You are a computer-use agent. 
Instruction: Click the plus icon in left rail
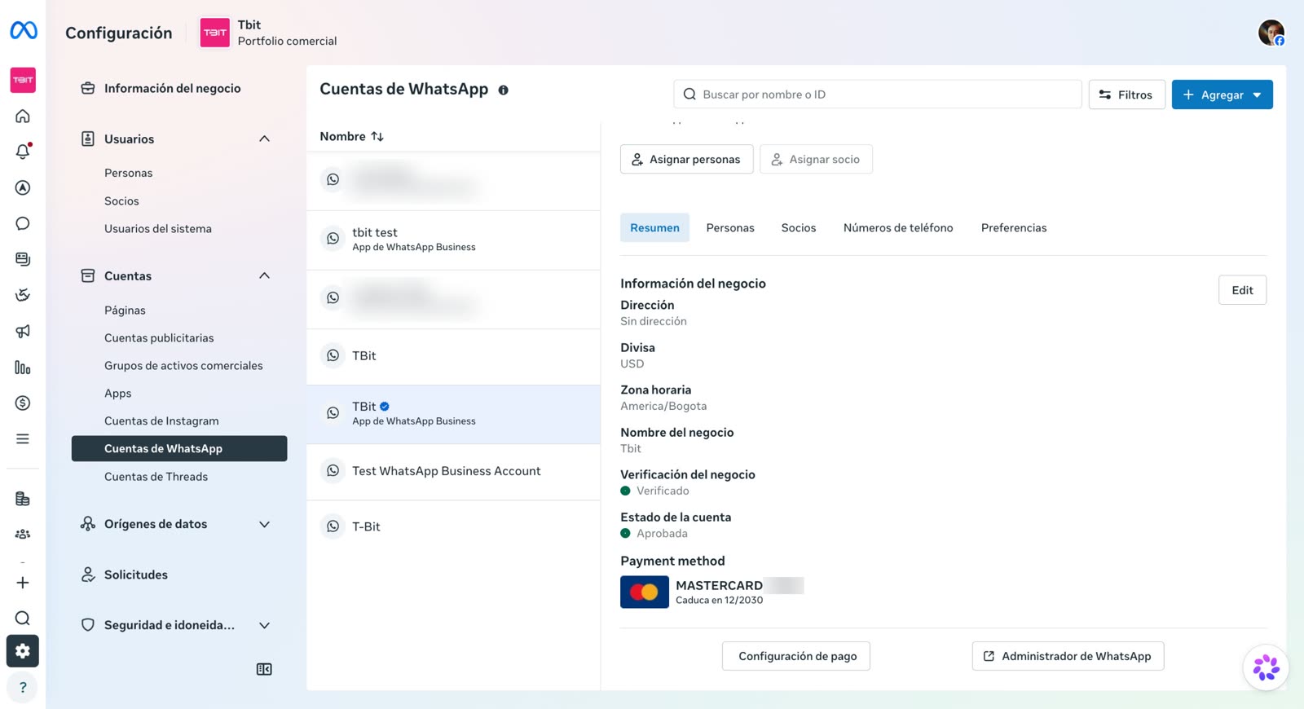click(x=23, y=583)
